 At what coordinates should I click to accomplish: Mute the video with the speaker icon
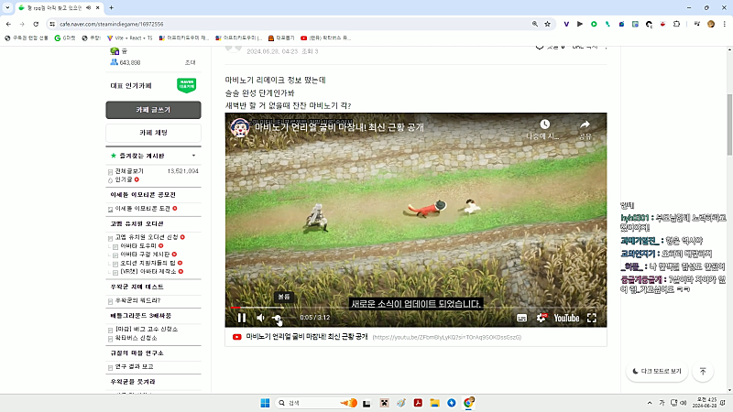(x=260, y=318)
